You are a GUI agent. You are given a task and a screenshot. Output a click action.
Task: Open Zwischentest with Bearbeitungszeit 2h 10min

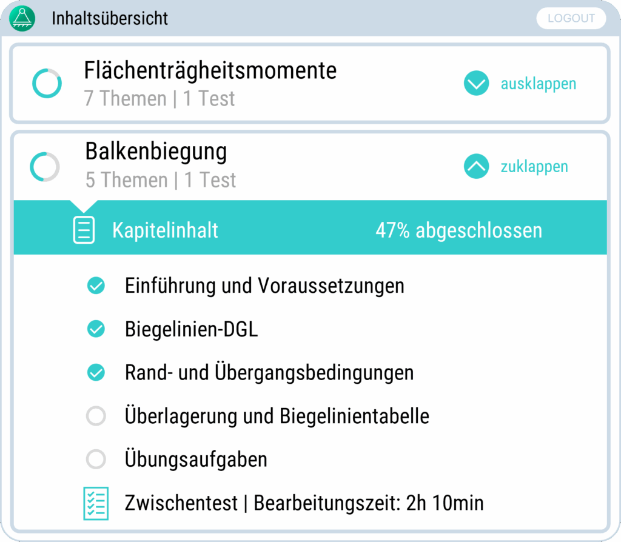click(304, 503)
